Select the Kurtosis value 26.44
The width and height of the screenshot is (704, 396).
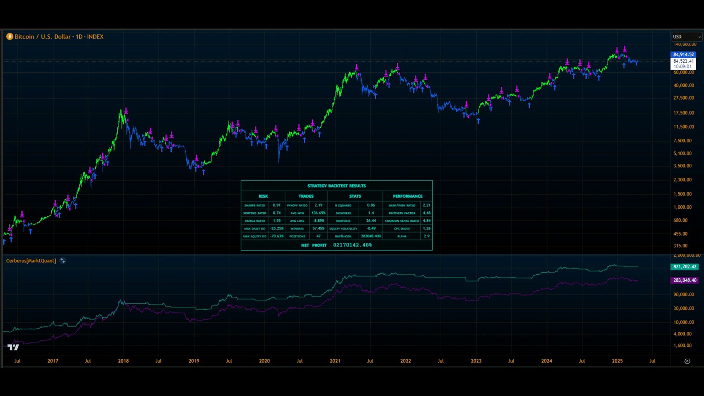click(x=371, y=221)
